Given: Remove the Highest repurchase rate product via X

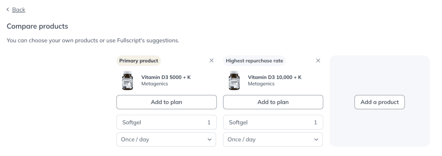Looking at the screenshot, I should click(318, 61).
